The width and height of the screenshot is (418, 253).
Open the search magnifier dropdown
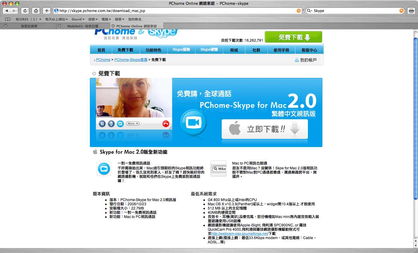coord(310,11)
